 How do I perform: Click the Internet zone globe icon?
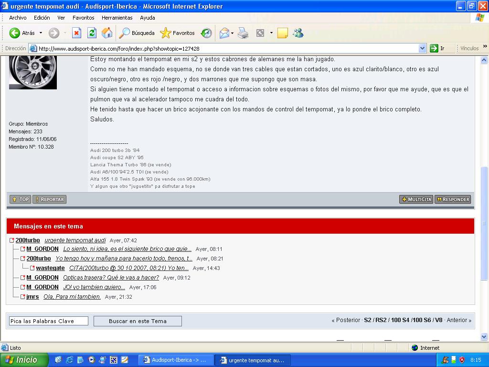415,348
